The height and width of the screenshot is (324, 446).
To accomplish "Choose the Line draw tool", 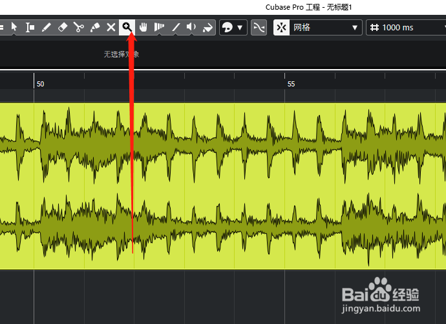I will (176, 27).
